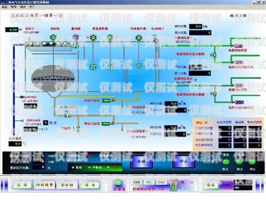Select the backup flocculant dosing pump (purple)
This screenshot has height=200, width=266.
coord(239,102)
